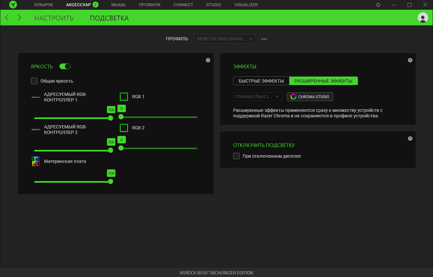
Task: Click help icon in Отключить подсветку panel
Action: [410, 138]
